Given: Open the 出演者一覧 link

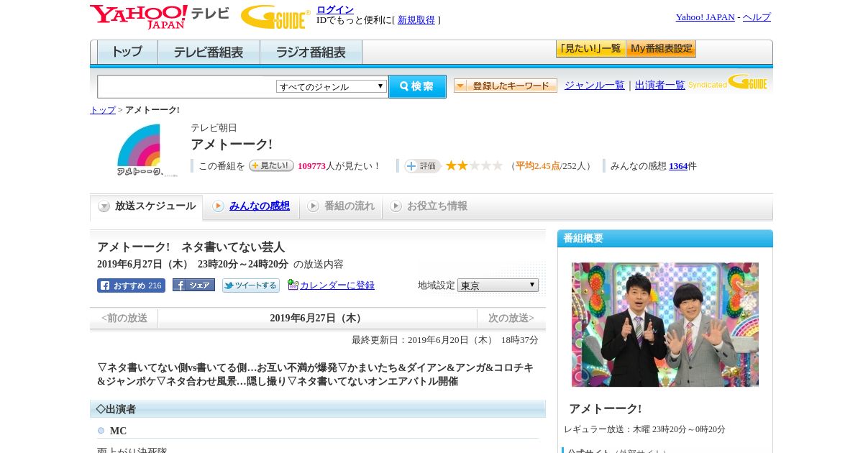Looking at the screenshot, I should pyautogui.click(x=660, y=85).
